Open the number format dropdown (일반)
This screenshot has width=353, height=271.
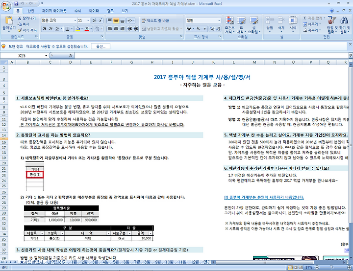tap(219, 21)
